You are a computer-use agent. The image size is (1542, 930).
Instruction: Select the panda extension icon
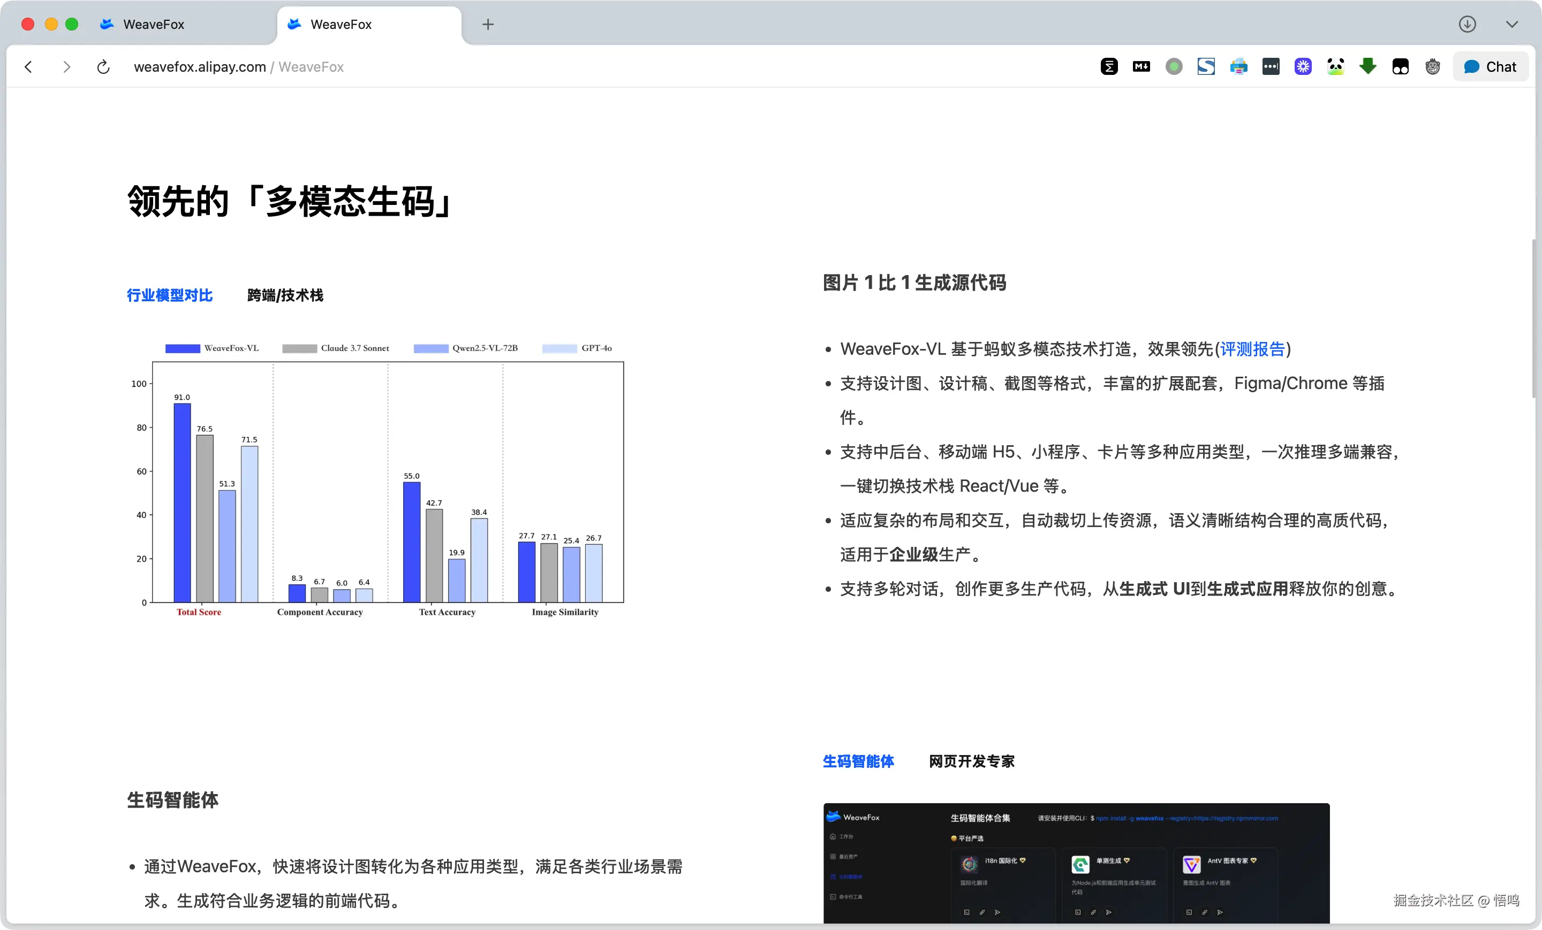click(x=1335, y=66)
